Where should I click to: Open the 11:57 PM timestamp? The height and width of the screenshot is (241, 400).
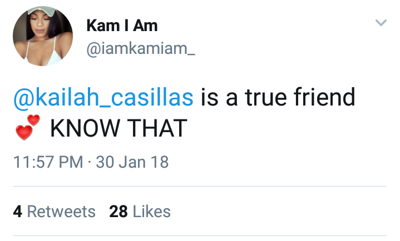48,162
